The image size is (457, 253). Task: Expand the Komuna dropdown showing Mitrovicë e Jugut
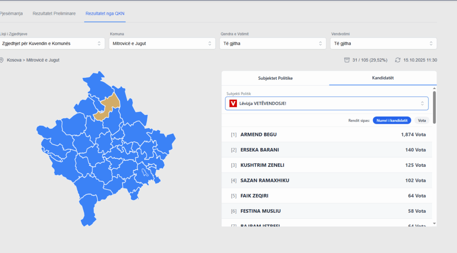tap(162, 43)
